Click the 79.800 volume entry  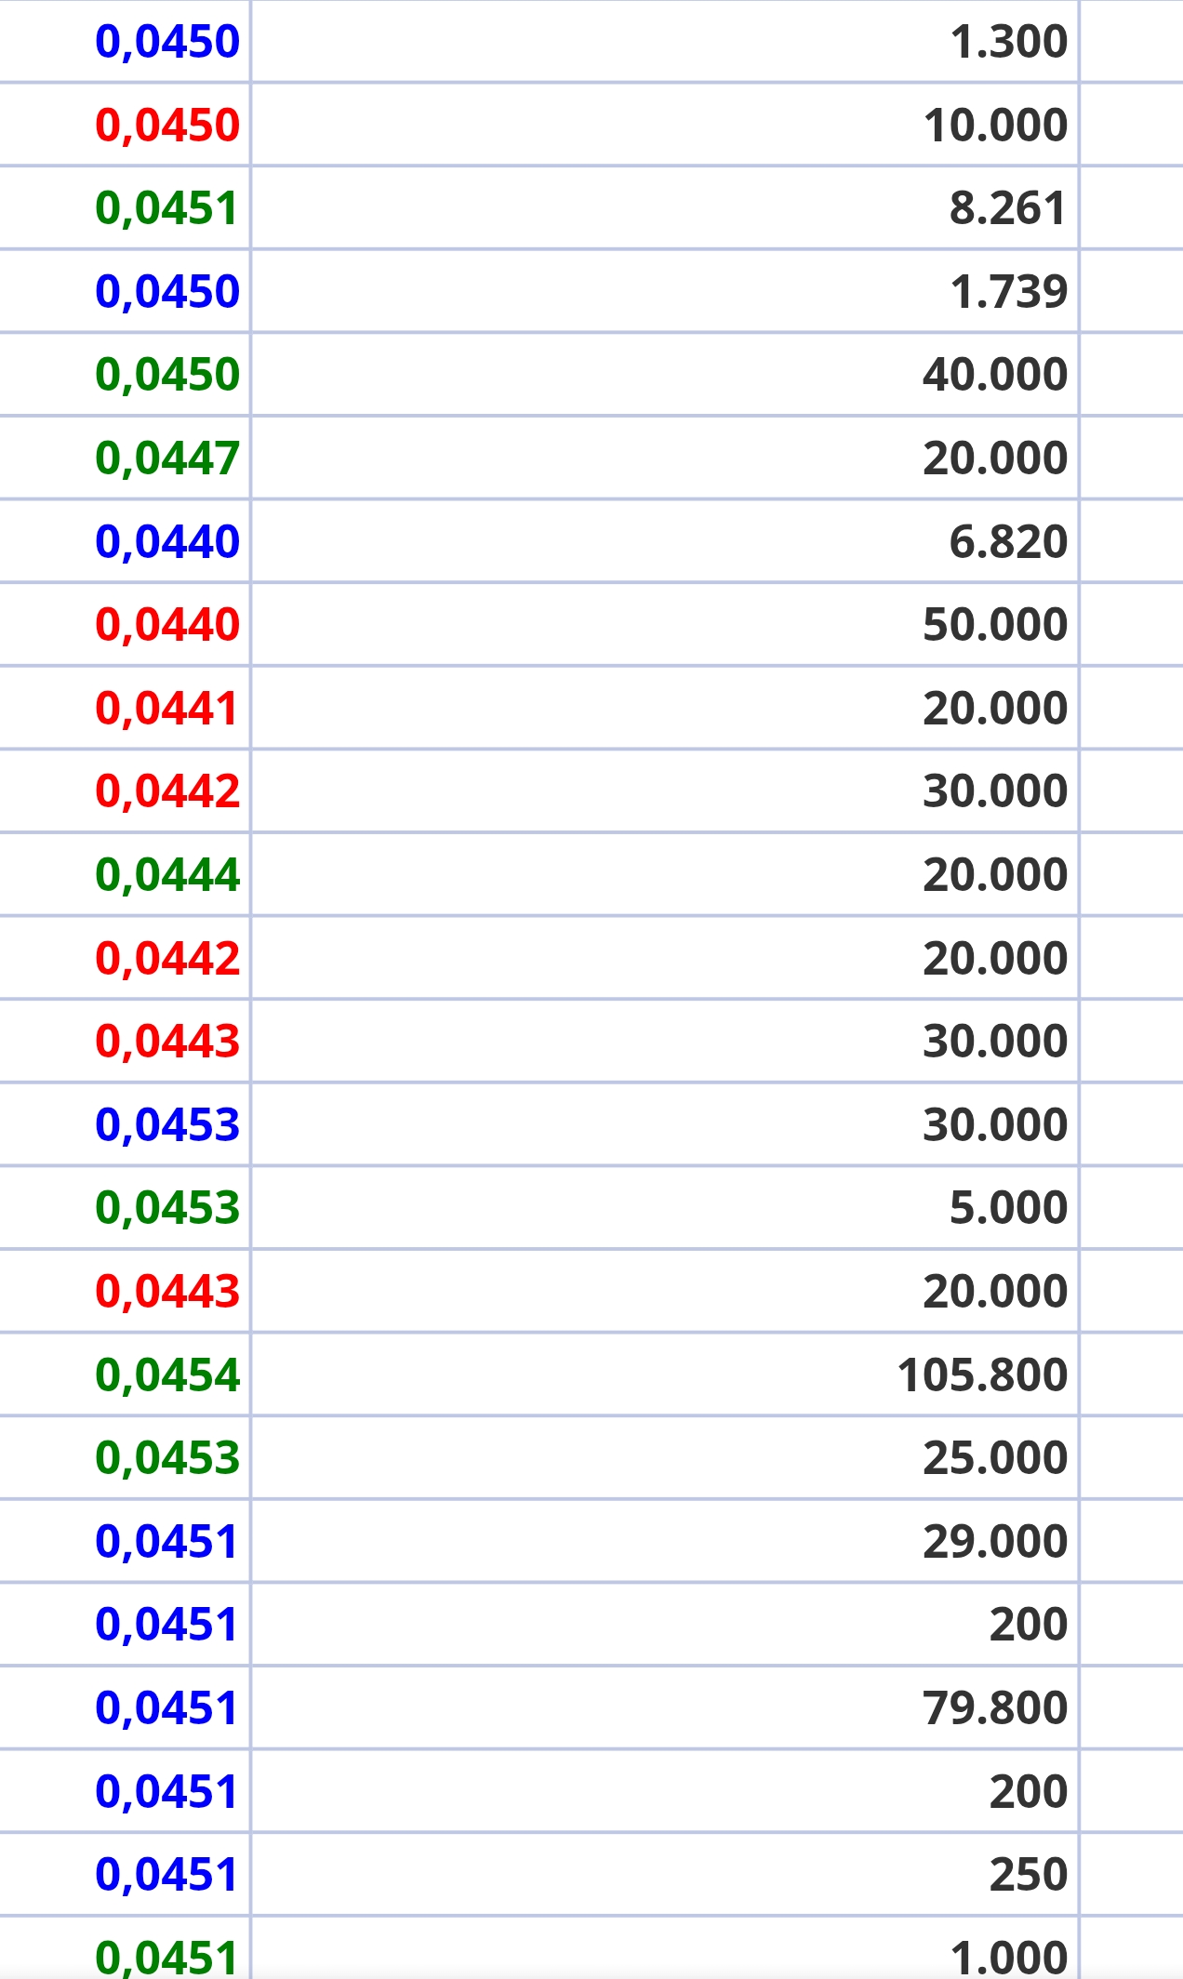click(995, 1707)
